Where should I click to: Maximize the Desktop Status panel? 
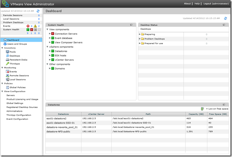224,25
